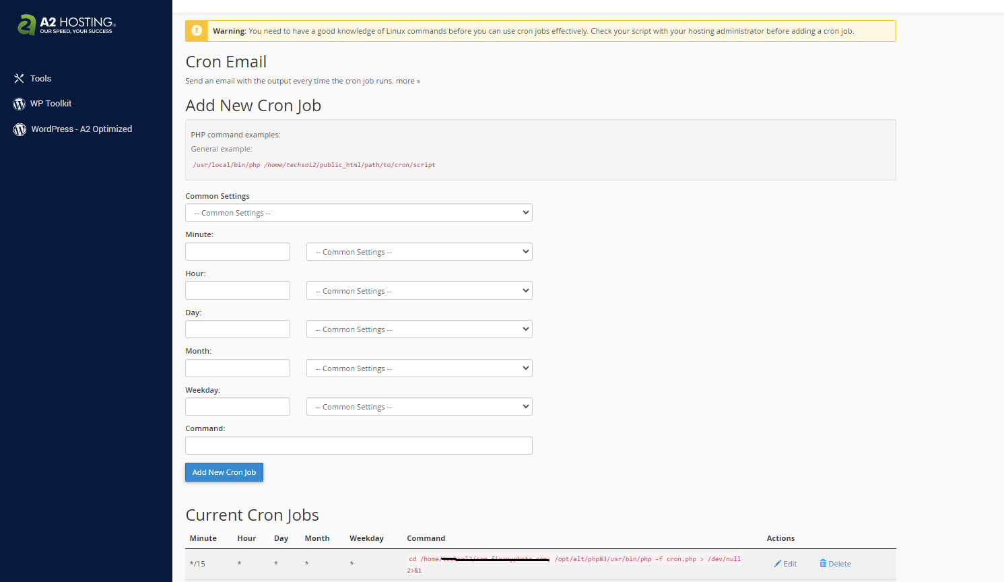Click the Edit pencil icon

(x=778, y=564)
